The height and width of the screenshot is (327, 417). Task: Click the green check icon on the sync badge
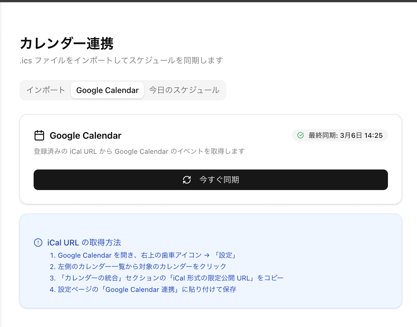pyautogui.click(x=300, y=135)
